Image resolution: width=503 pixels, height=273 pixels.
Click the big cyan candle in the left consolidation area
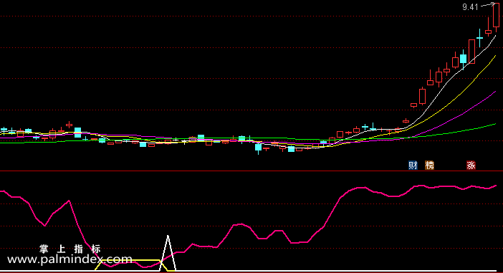click(77, 132)
